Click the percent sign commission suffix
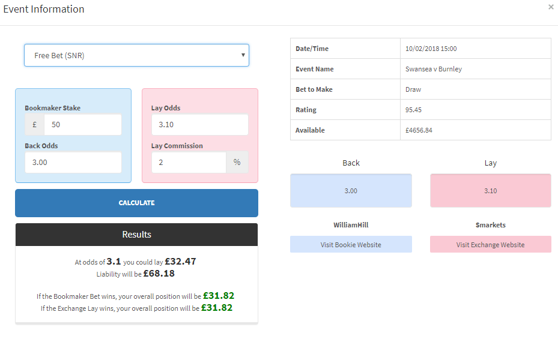The height and width of the screenshot is (339, 558). coord(237,163)
